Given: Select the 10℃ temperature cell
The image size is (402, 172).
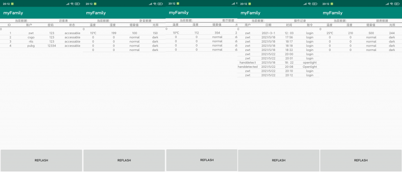Looking at the screenshot, I should (x=176, y=33).
